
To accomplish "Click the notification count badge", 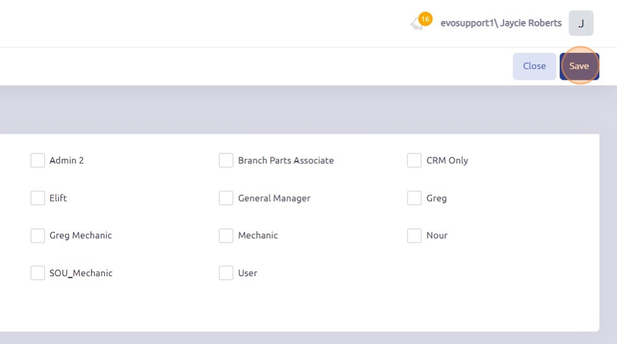I will coord(425,19).
